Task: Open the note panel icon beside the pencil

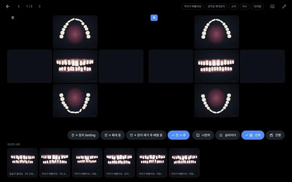Action: [x=272, y=7]
